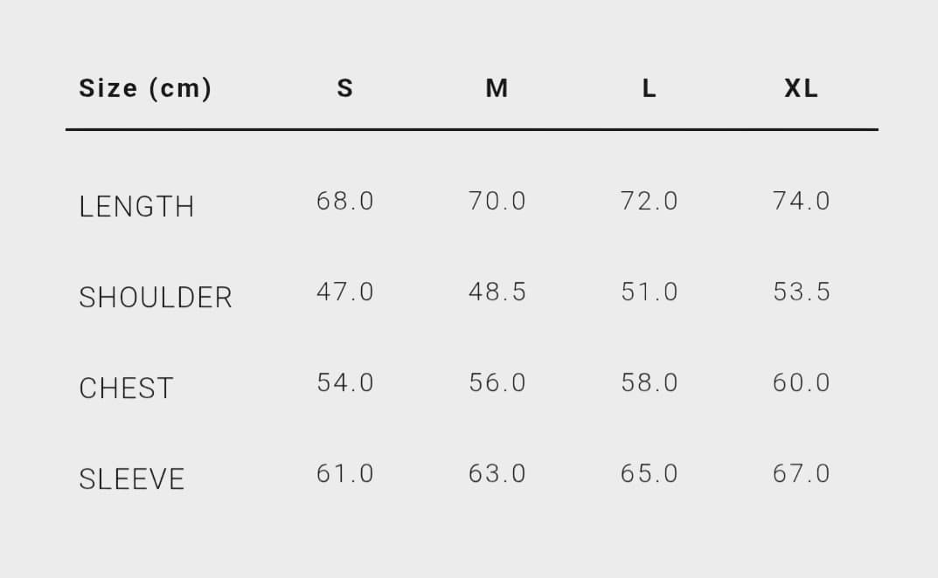Click the 54.0 chest value
Screen dimensions: 938x578
pyautogui.click(x=345, y=382)
